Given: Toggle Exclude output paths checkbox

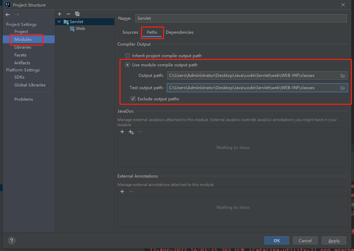Looking at the screenshot, I should (x=133, y=99).
